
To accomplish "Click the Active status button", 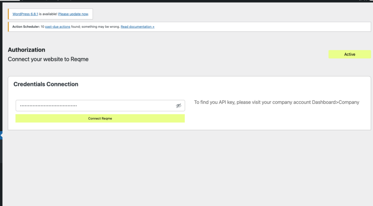I will tap(349, 54).
